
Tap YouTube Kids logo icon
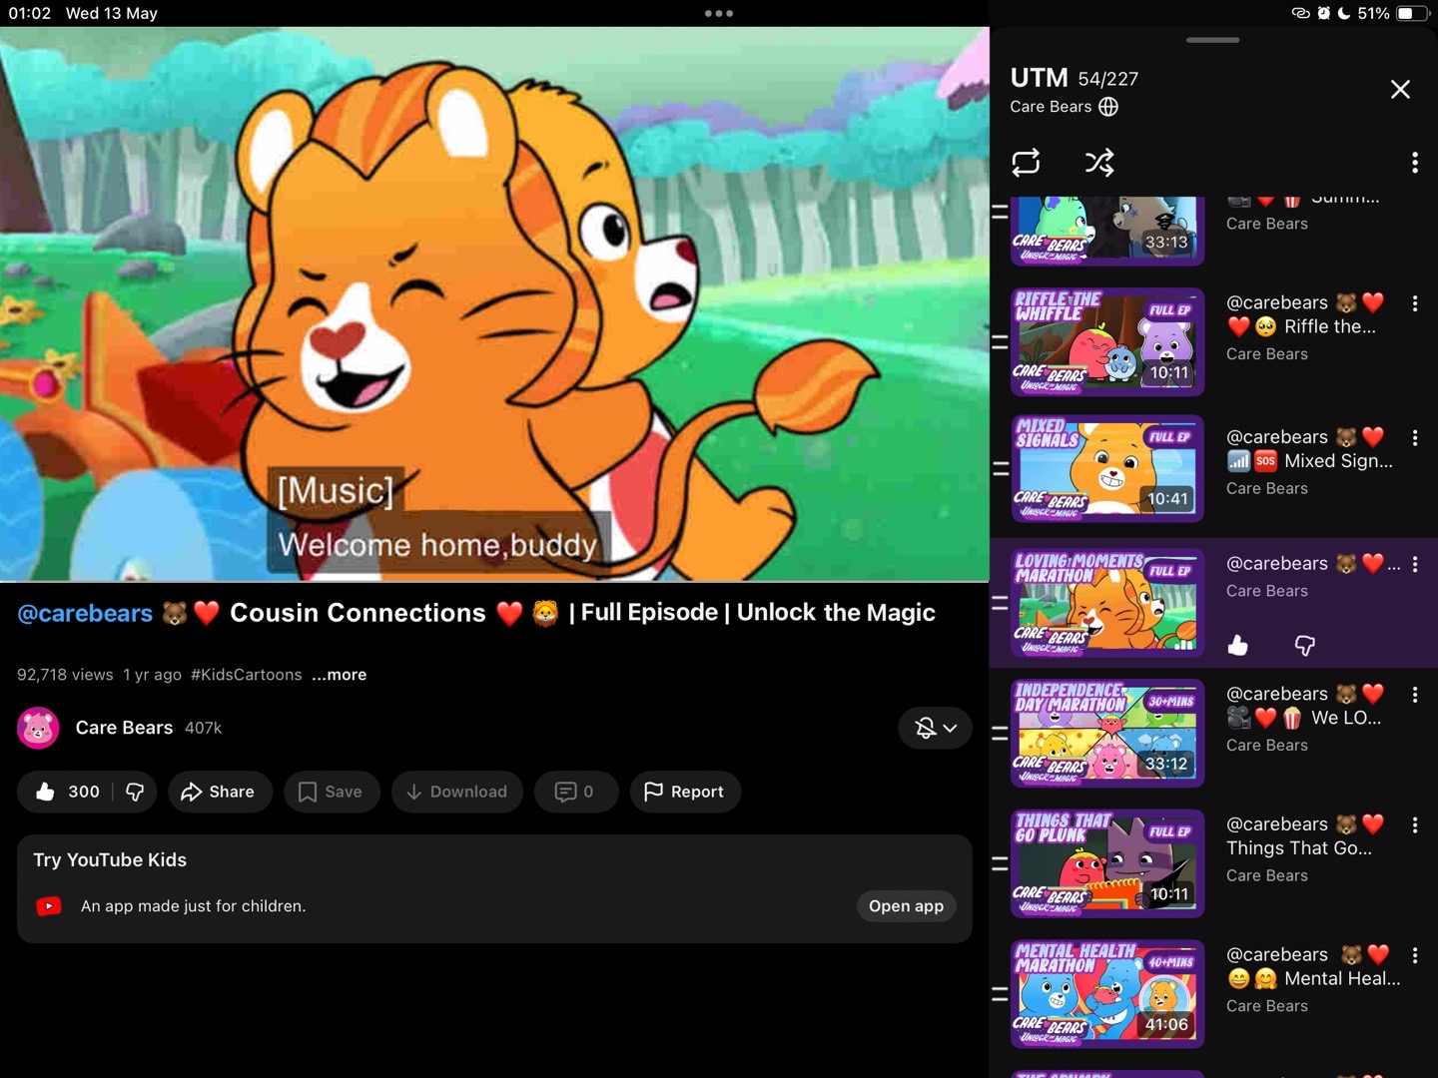coord(49,906)
